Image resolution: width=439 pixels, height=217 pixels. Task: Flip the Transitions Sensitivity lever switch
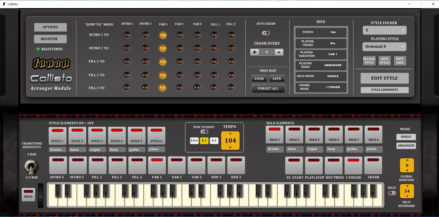click(x=31, y=167)
